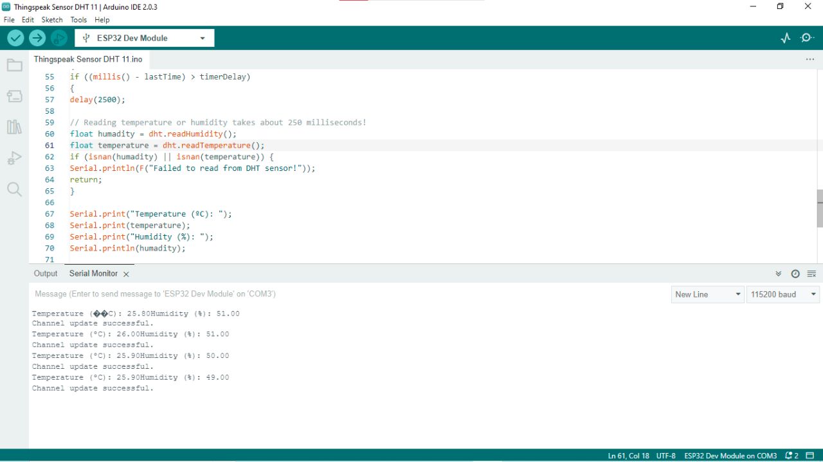Click serial output line with temperature 26.00
This screenshot has width=823, height=462.
point(131,334)
